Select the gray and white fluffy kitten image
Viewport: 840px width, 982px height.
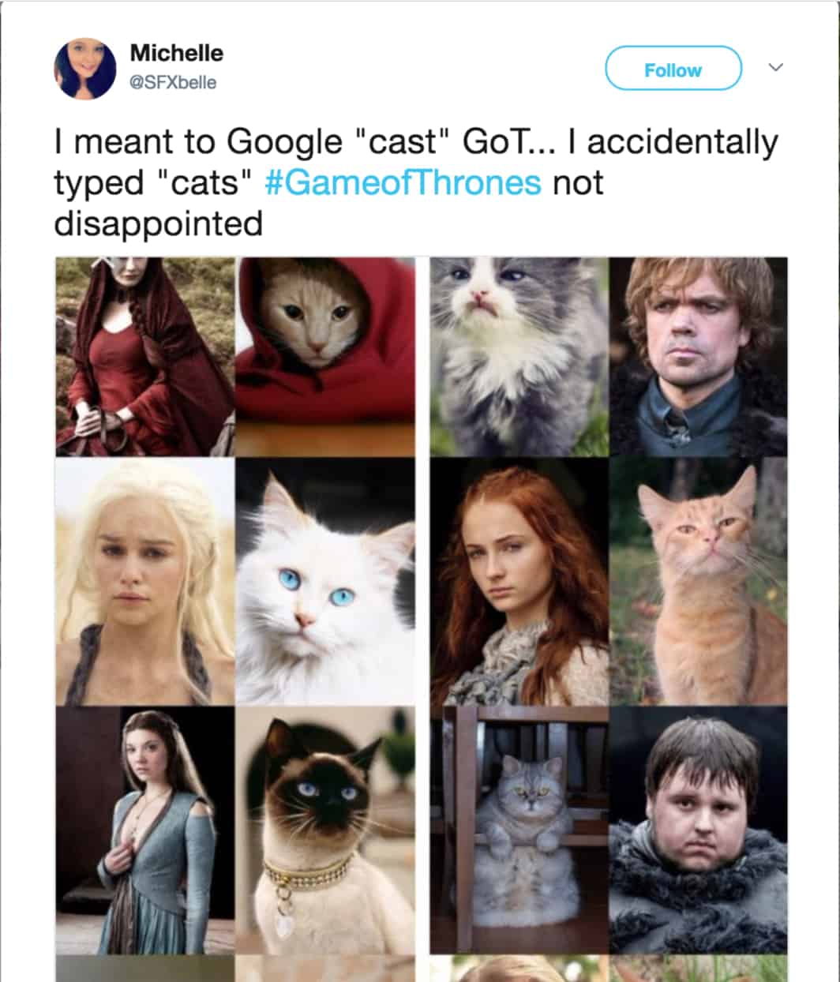tap(519, 357)
